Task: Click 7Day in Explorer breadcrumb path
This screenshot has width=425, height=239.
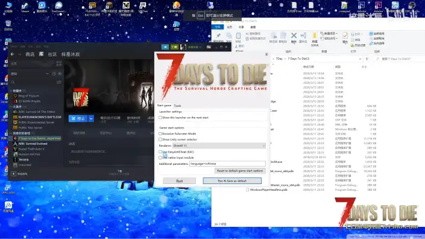Action: point(279,59)
